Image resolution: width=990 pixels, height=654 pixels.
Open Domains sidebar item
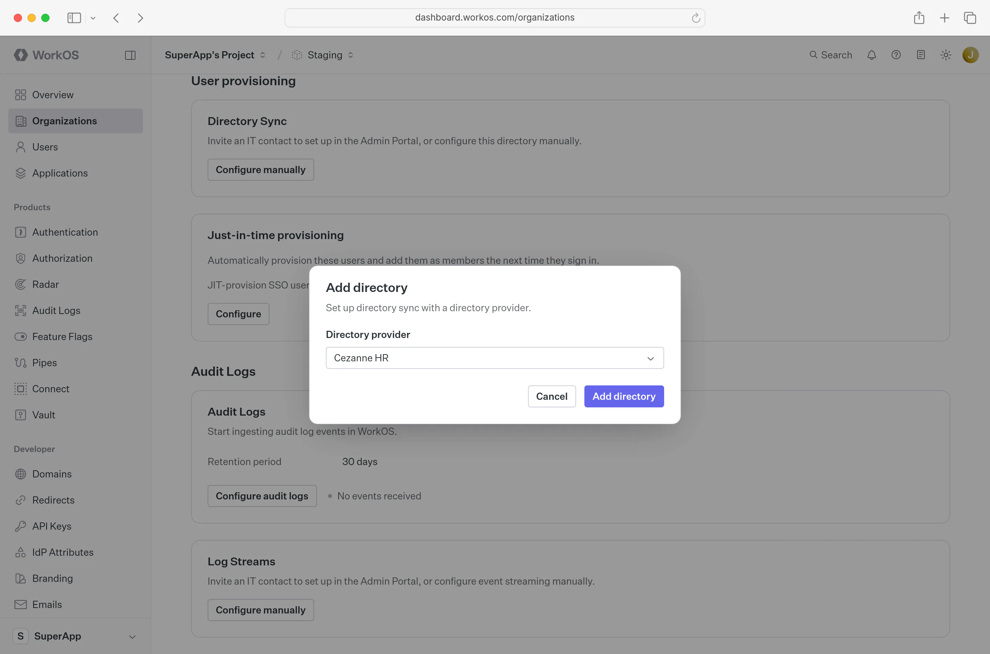click(75, 474)
